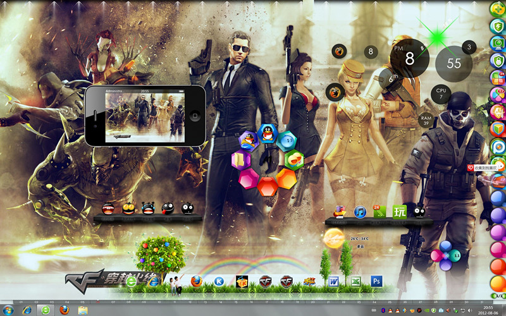
Task: Click the RAM 39 usage circle
Action: pyautogui.click(x=426, y=121)
